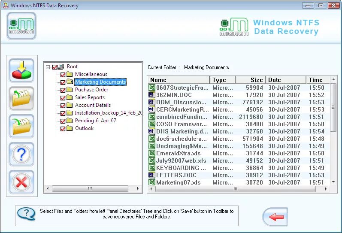Select the Sales Reports folder
The width and height of the screenshot is (342, 233).
[90, 97]
